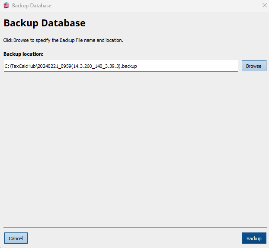Start the backup with the Backup button
Screen dimensions: 269x248
254,238
